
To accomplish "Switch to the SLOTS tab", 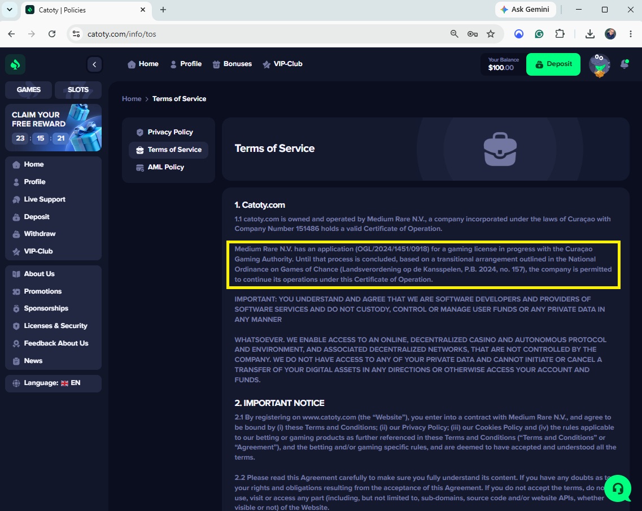I will point(78,90).
